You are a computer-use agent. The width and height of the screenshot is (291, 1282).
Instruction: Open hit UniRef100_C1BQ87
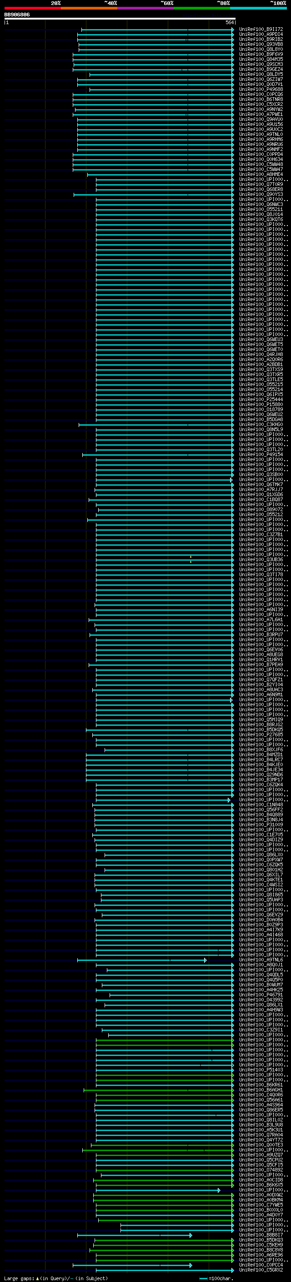click(261, 500)
